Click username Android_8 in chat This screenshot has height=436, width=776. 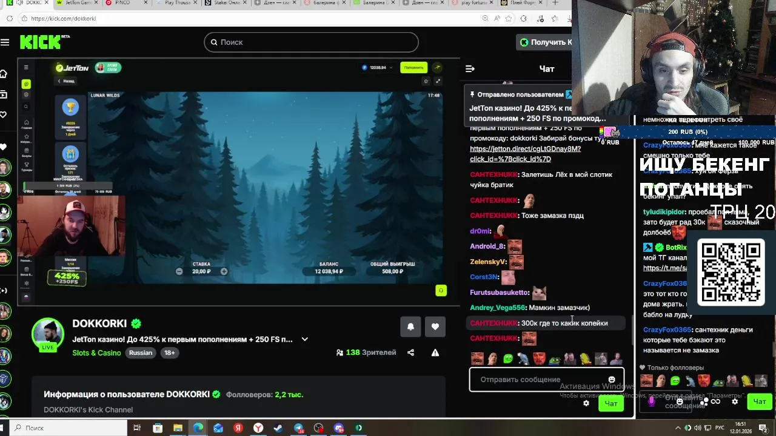(x=487, y=246)
